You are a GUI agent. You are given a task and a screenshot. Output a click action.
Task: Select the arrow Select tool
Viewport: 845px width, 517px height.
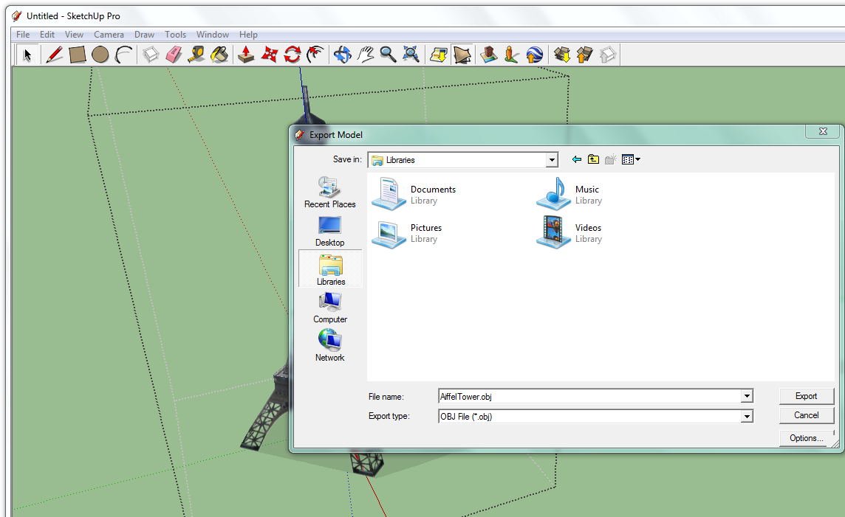[27, 55]
